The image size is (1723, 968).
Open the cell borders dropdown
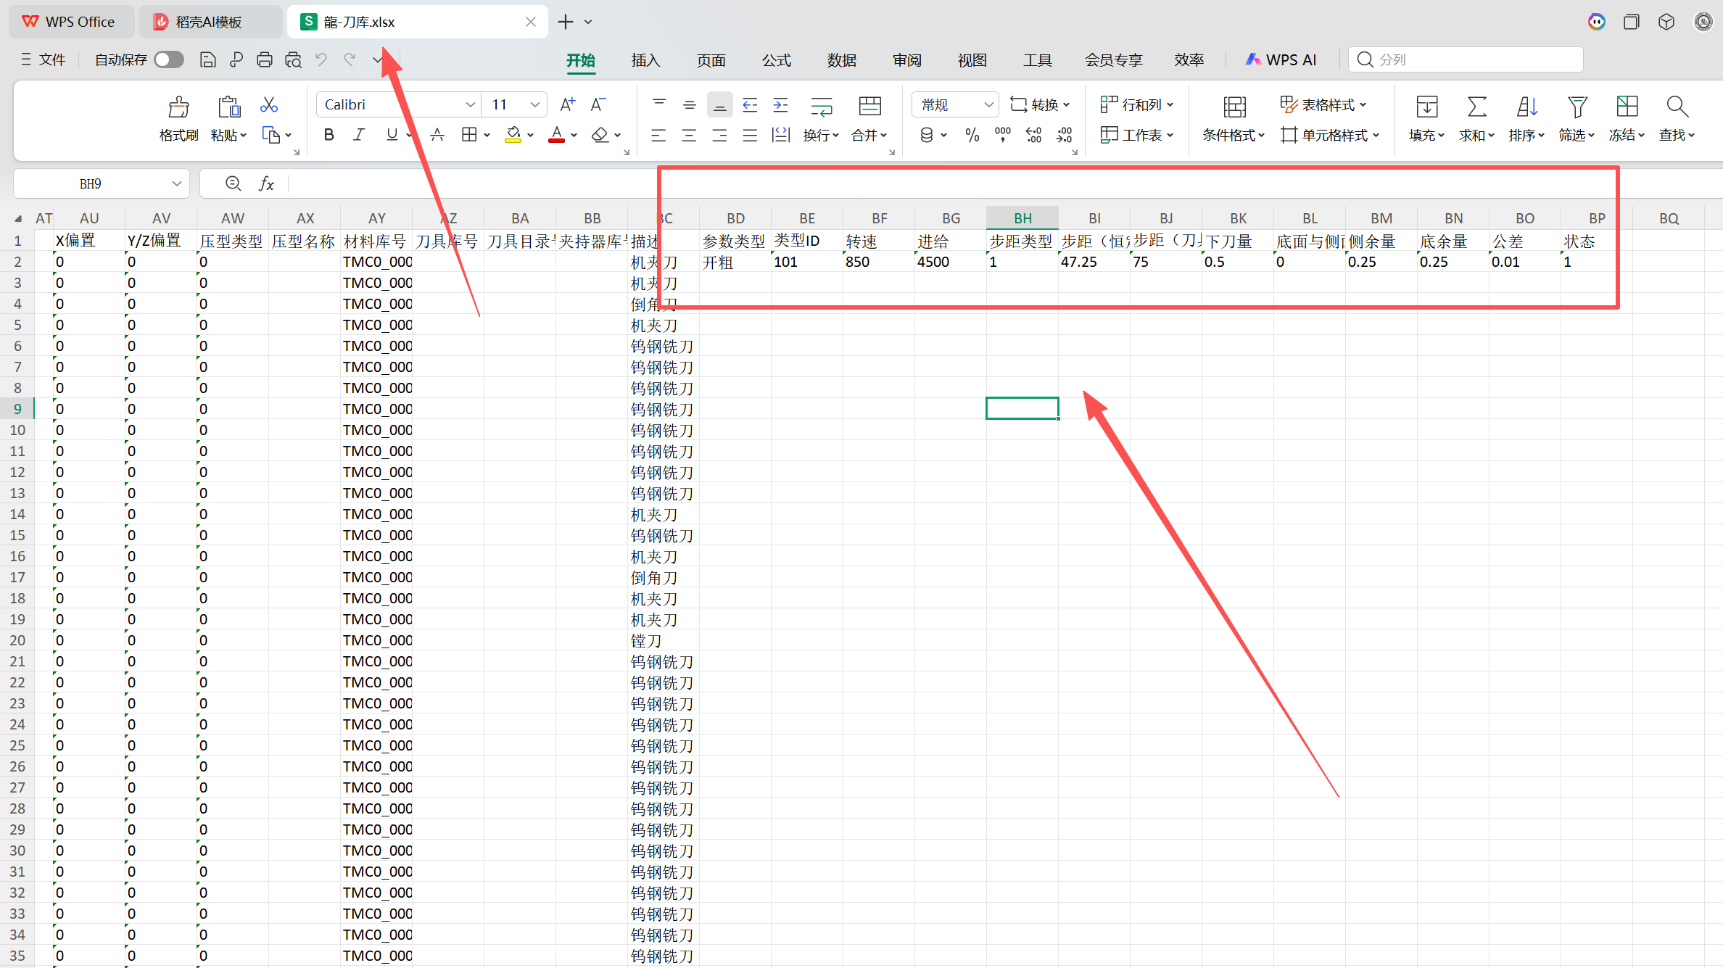tap(486, 135)
